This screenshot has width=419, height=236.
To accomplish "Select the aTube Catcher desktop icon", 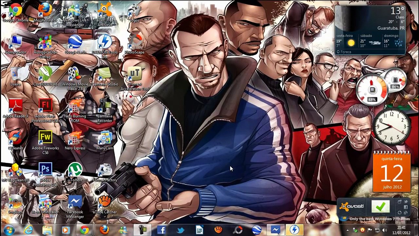I will 105,205.
